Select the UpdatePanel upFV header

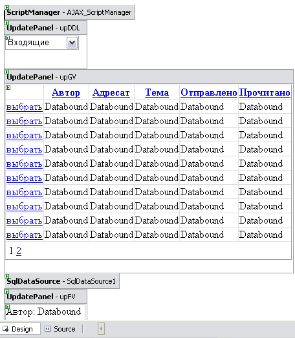[45, 297]
